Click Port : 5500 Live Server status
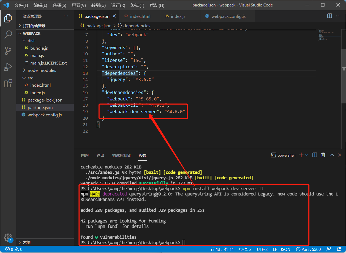 (308, 249)
